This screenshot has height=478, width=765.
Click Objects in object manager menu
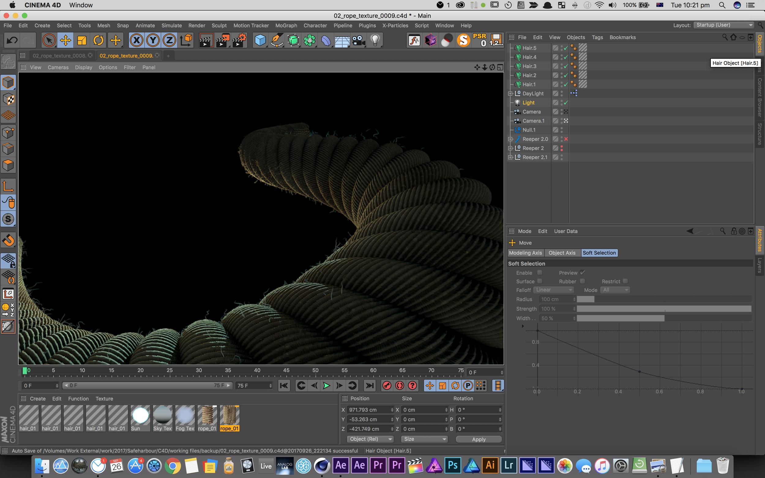(x=576, y=37)
